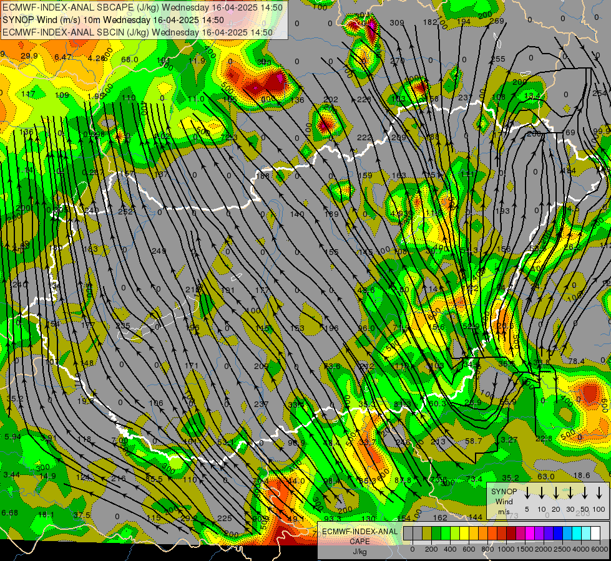Select the yellow swatch in CAPE legend

pyautogui.click(x=464, y=534)
